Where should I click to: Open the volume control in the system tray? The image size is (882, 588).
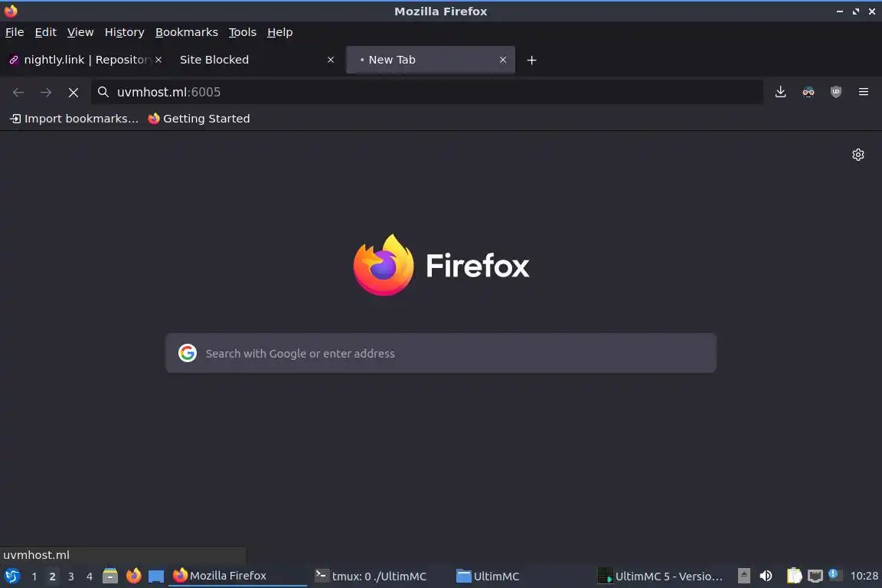766,576
